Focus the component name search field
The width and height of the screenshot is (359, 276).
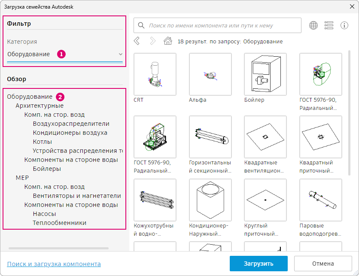click(x=217, y=25)
